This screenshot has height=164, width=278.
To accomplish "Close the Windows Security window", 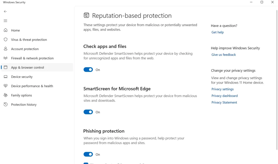I will pyautogui.click(x=272, y=2).
